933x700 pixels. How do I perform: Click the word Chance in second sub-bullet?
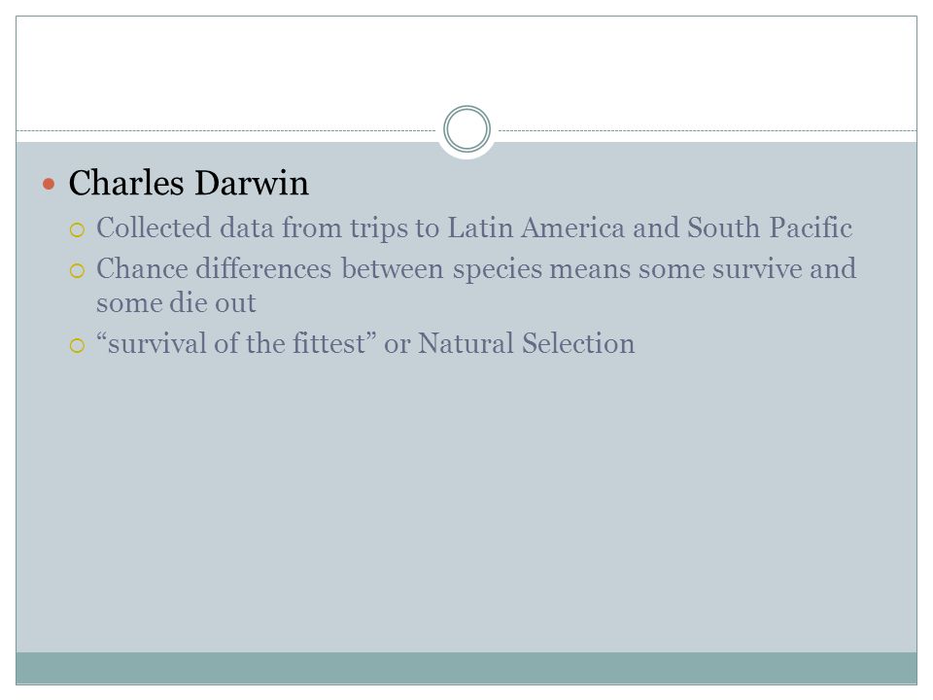(142, 269)
